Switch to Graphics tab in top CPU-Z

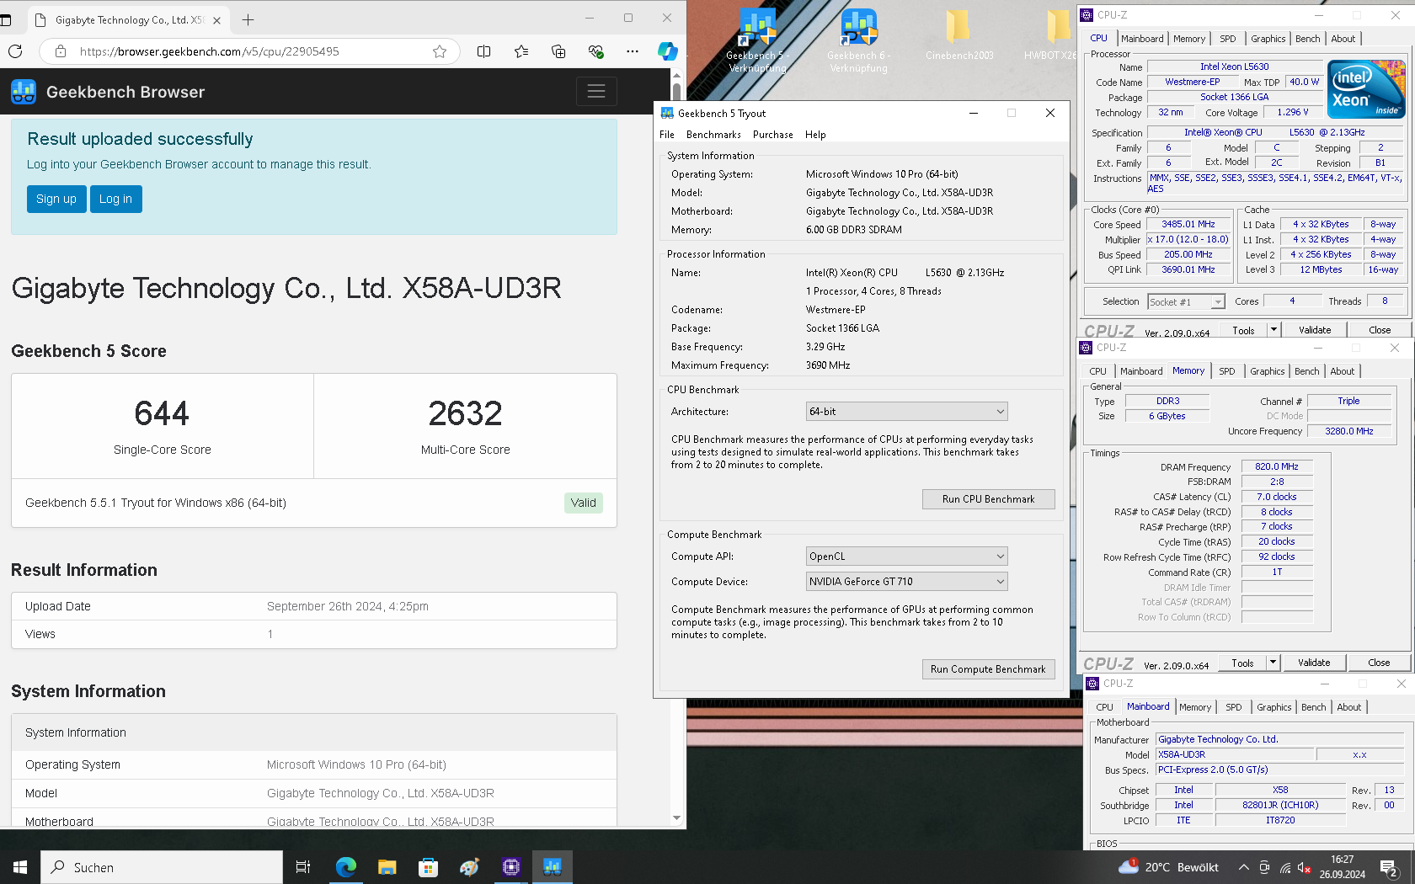pyautogui.click(x=1268, y=39)
